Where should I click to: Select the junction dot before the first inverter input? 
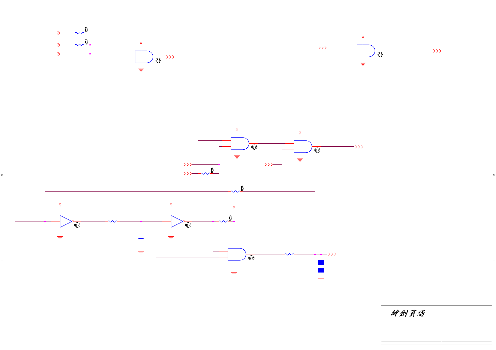tap(45, 221)
